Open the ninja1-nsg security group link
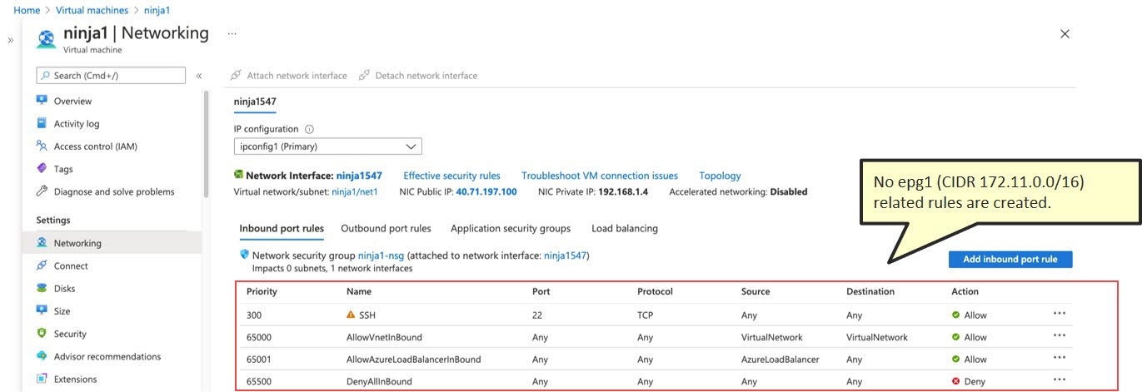 point(381,256)
